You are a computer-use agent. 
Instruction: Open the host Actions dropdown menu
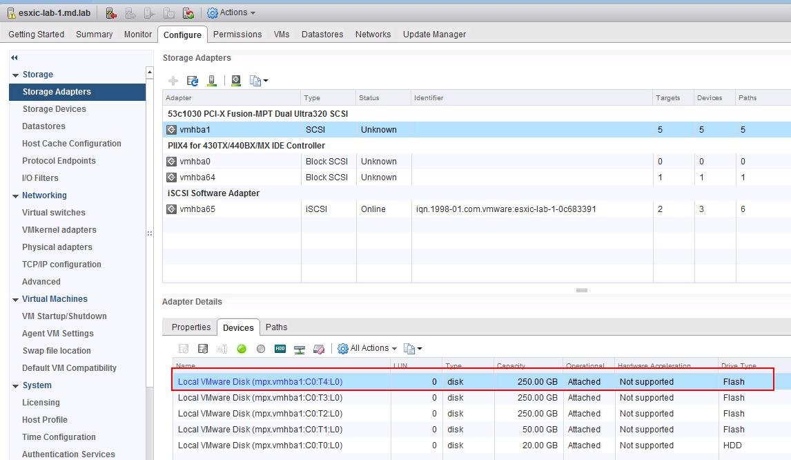(231, 12)
